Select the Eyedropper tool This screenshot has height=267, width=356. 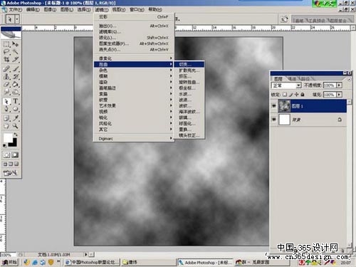tap(16, 118)
